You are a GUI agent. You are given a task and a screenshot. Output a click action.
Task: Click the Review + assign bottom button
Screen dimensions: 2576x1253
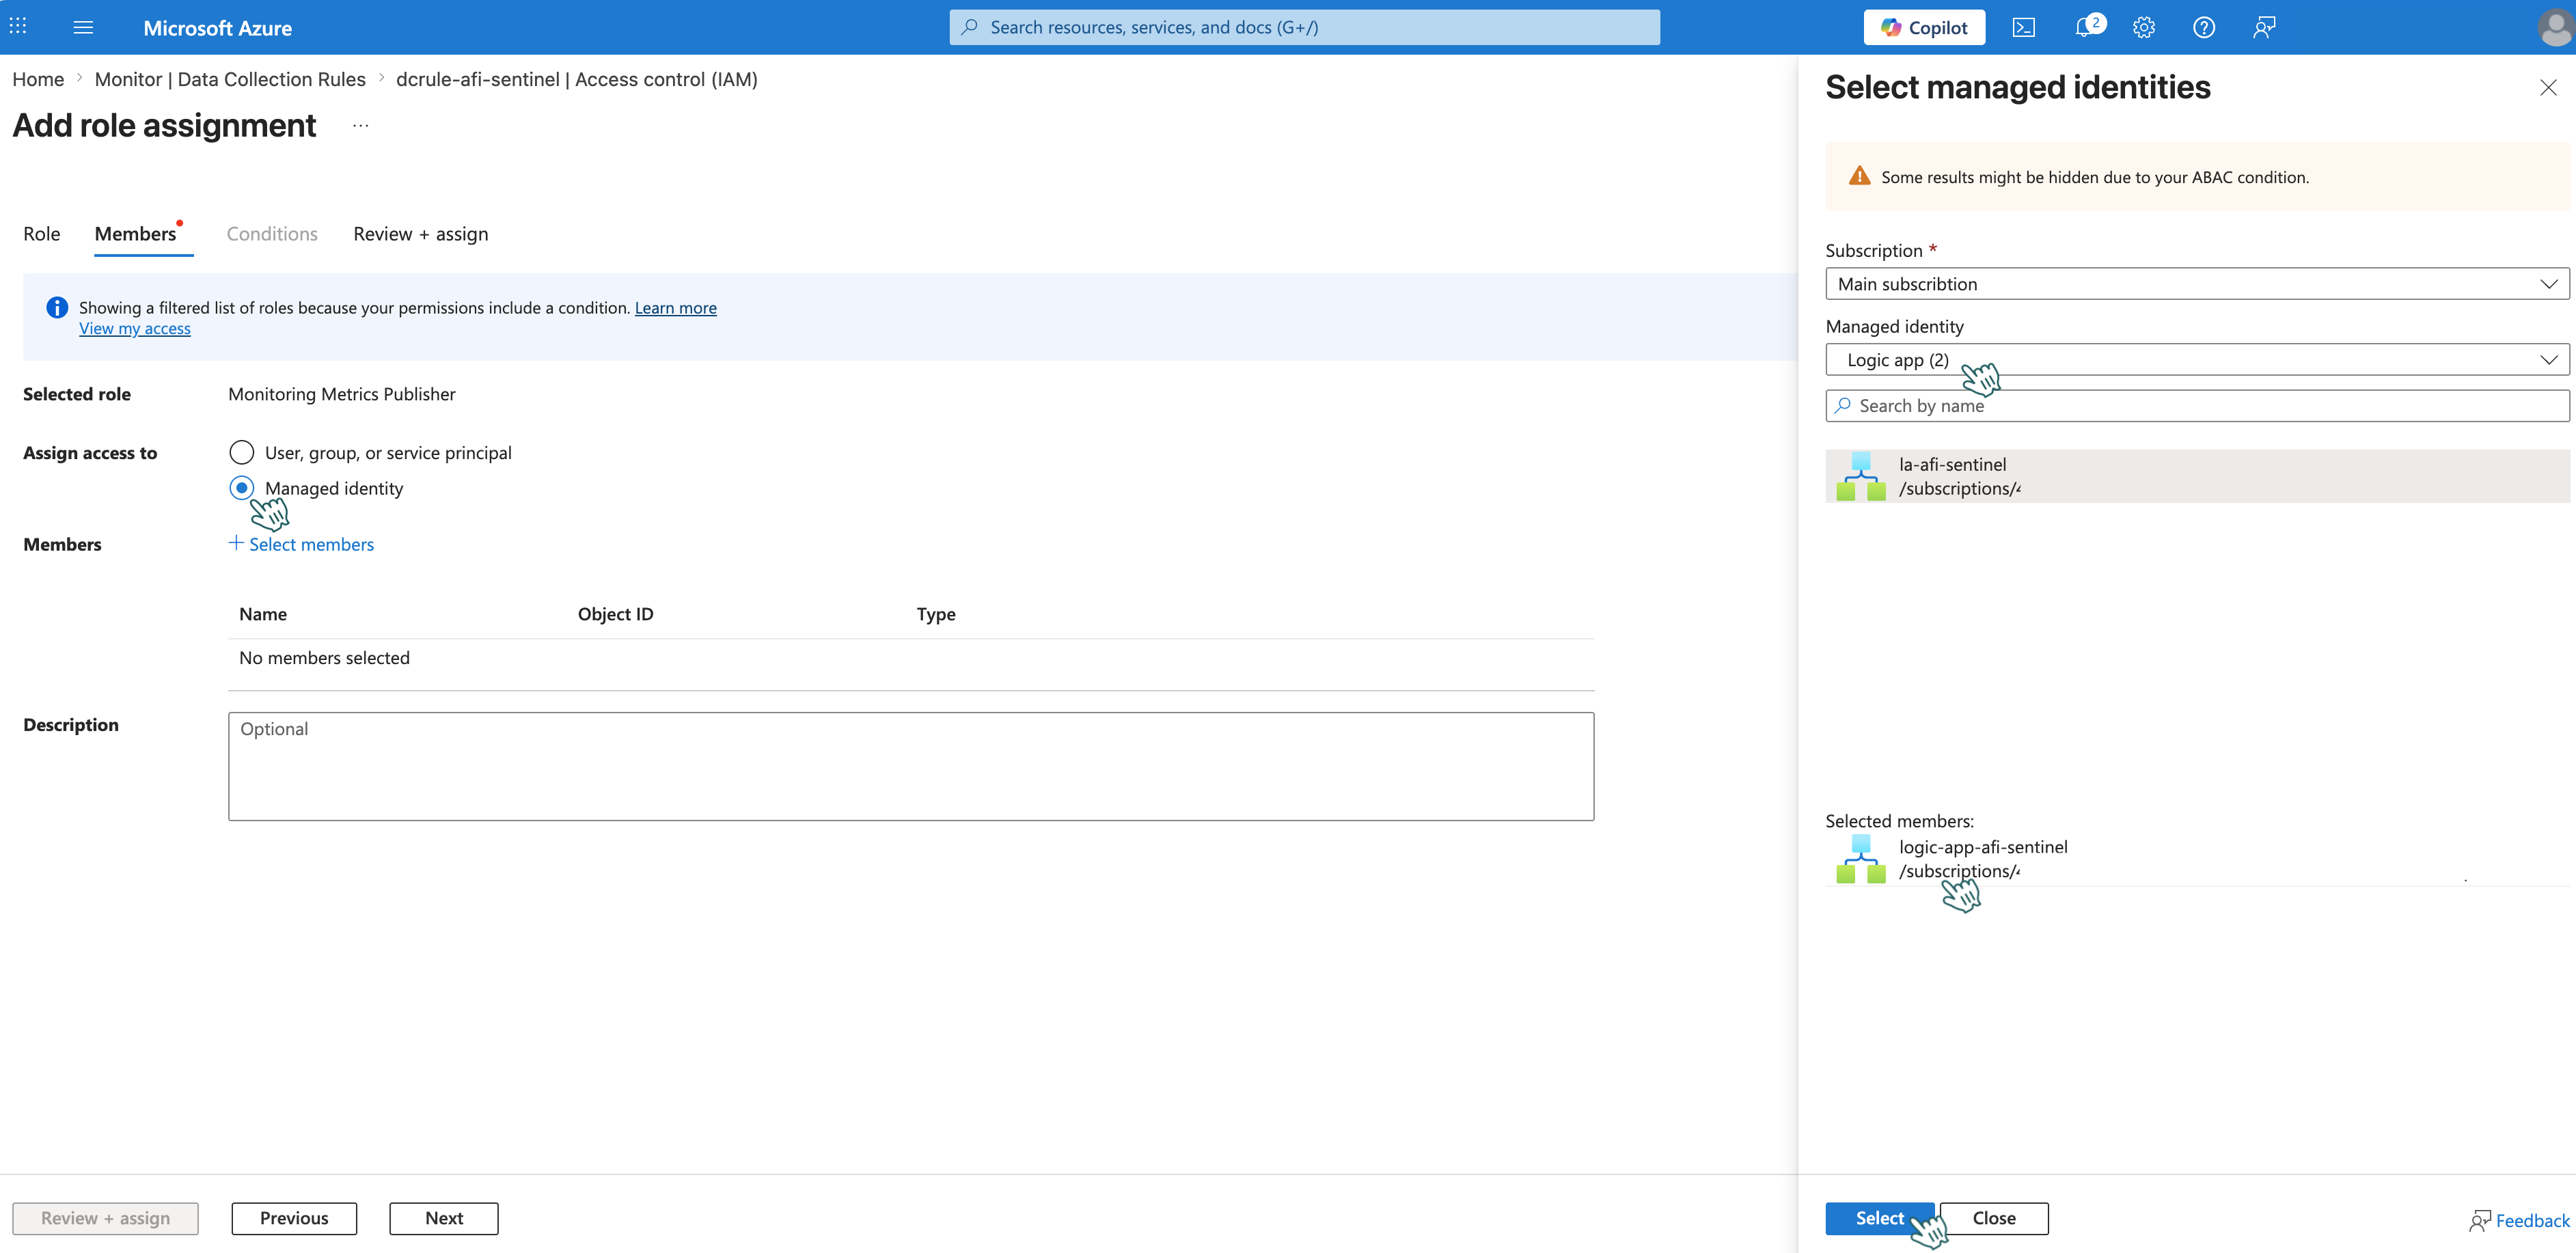pyautogui.click(x=105, y=1218)
